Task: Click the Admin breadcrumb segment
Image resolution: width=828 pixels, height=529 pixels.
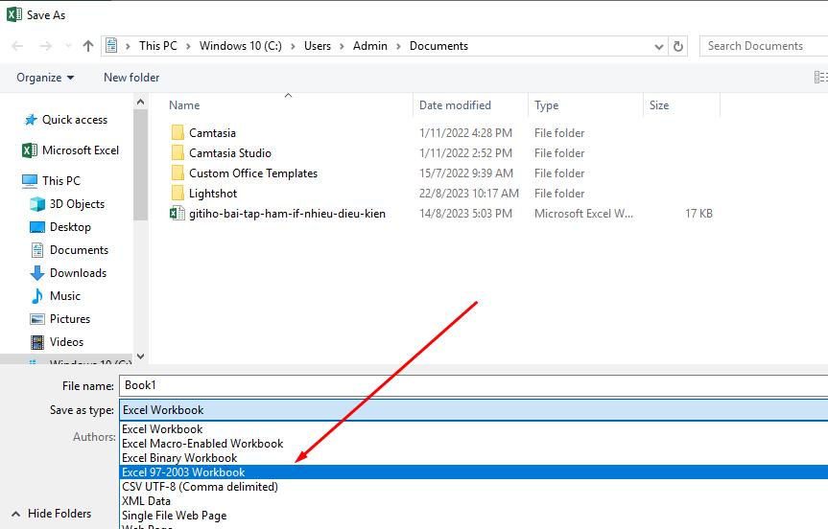Action: point(370,46)
